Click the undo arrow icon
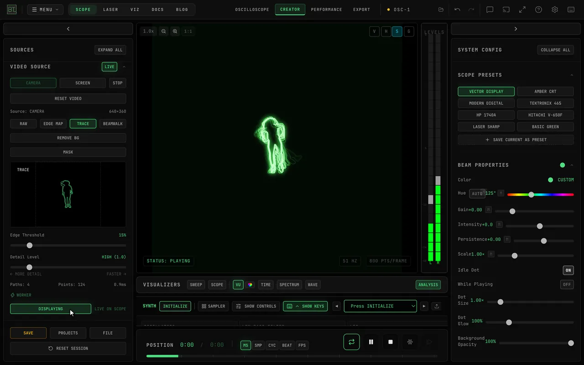The image size is (584, 365). (457, 10)
